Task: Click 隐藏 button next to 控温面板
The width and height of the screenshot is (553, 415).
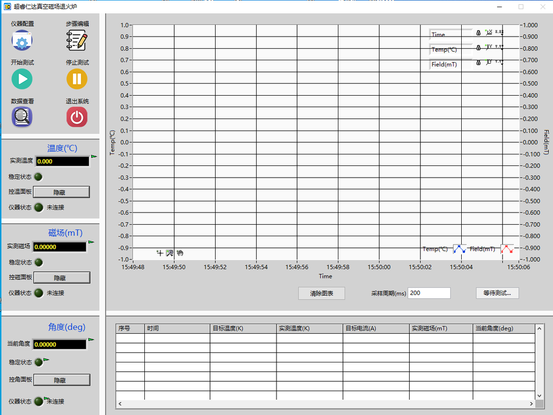Action: 61,193
